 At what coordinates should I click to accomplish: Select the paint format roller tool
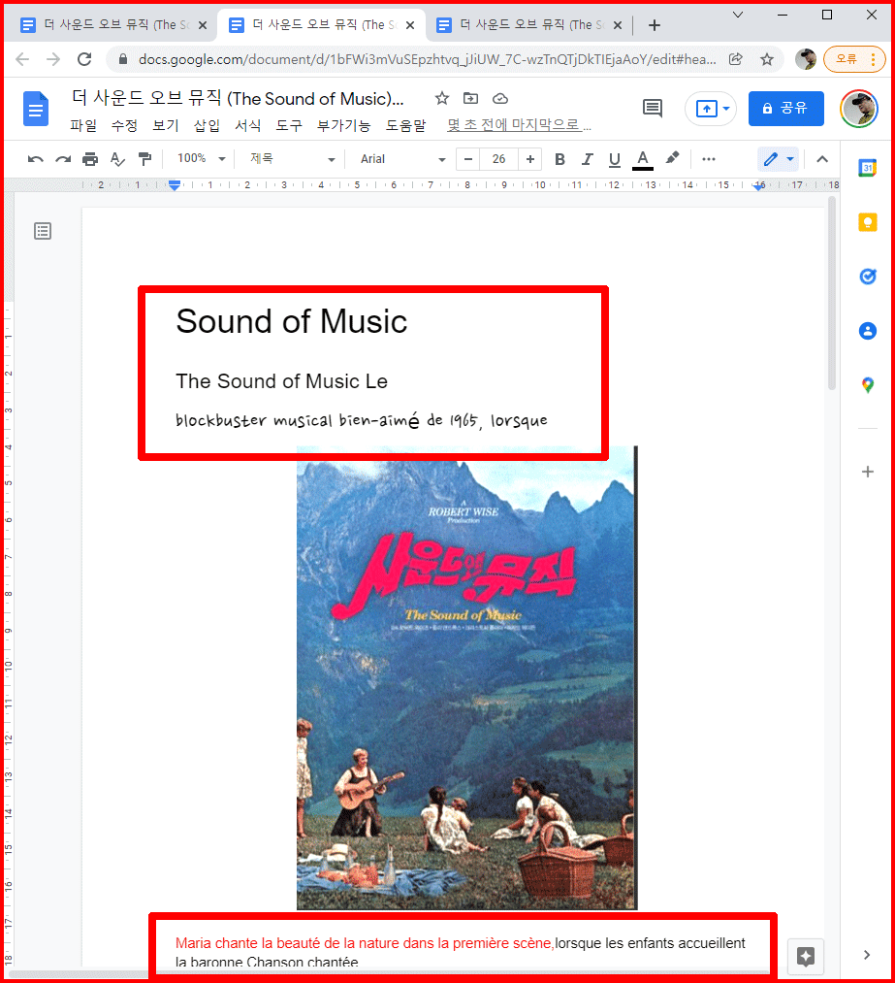tap(144, 159)
